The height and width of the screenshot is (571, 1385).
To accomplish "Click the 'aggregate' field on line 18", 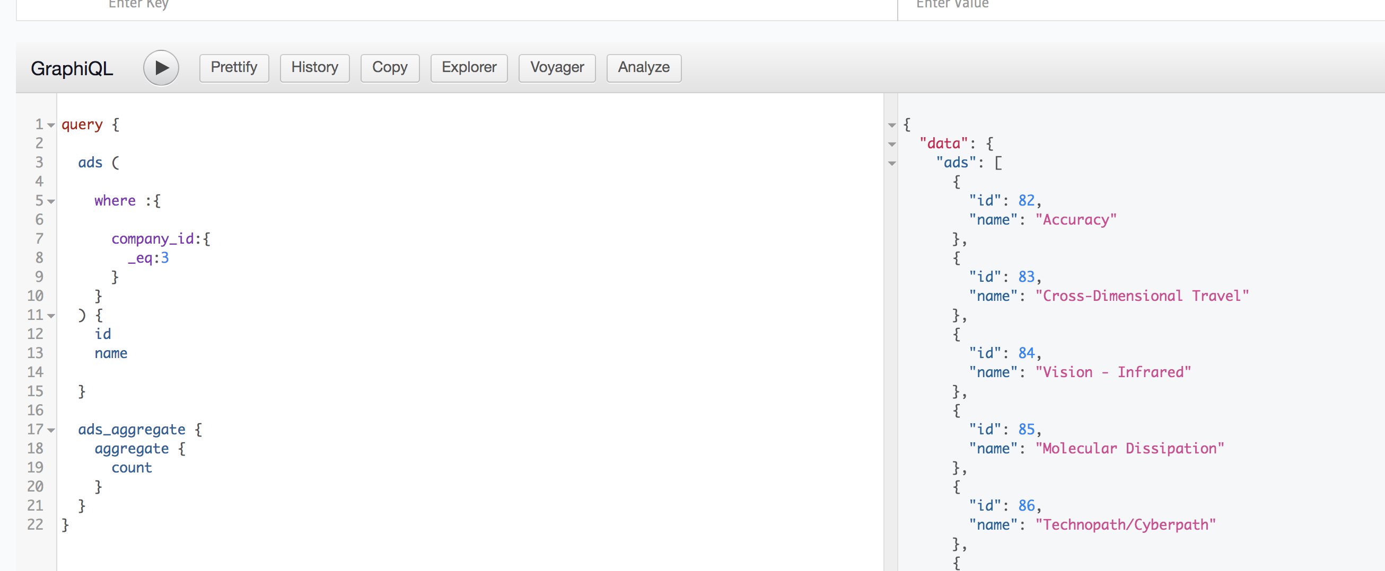I will tap(132, 449).
